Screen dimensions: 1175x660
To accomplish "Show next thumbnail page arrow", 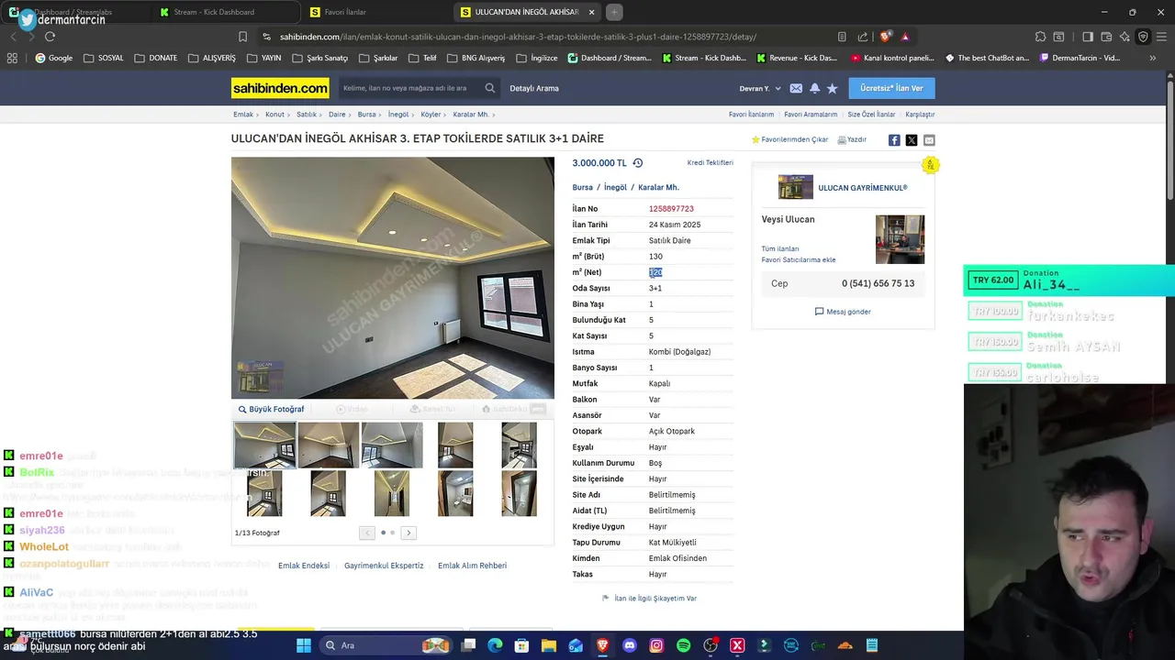I will [x=408, y=533].
